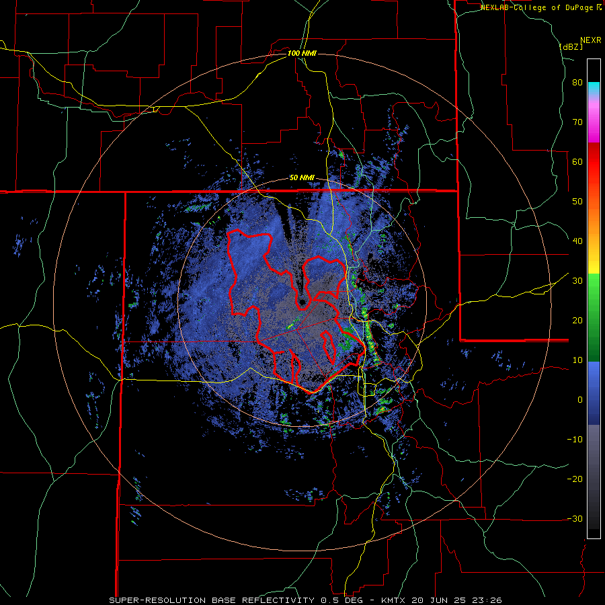This screenshot has width=605, height=605.
Task: Click the 80 value on dBZ scale
Action: [x=577, y=82]
